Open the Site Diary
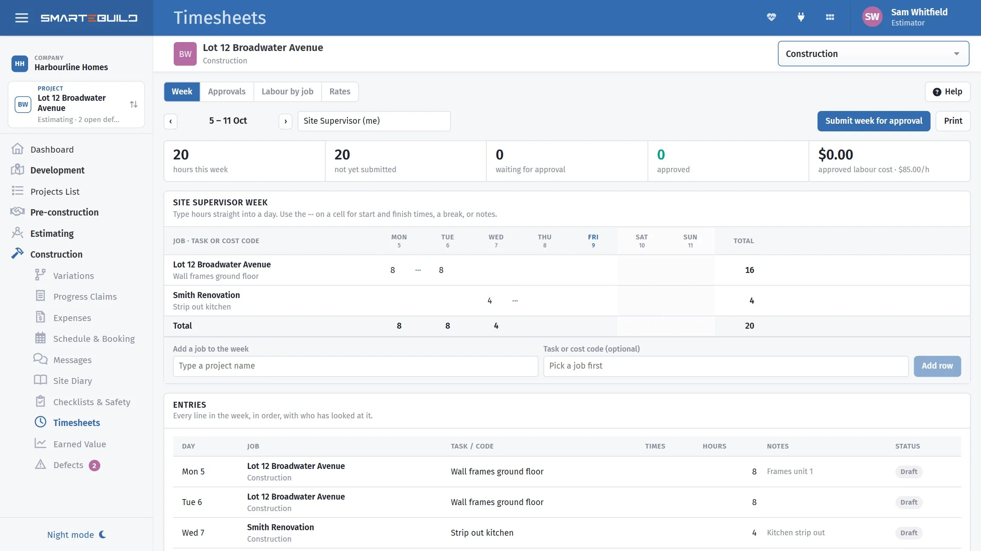Viewport: 981px width, 551px height. (x=72, y=381)
